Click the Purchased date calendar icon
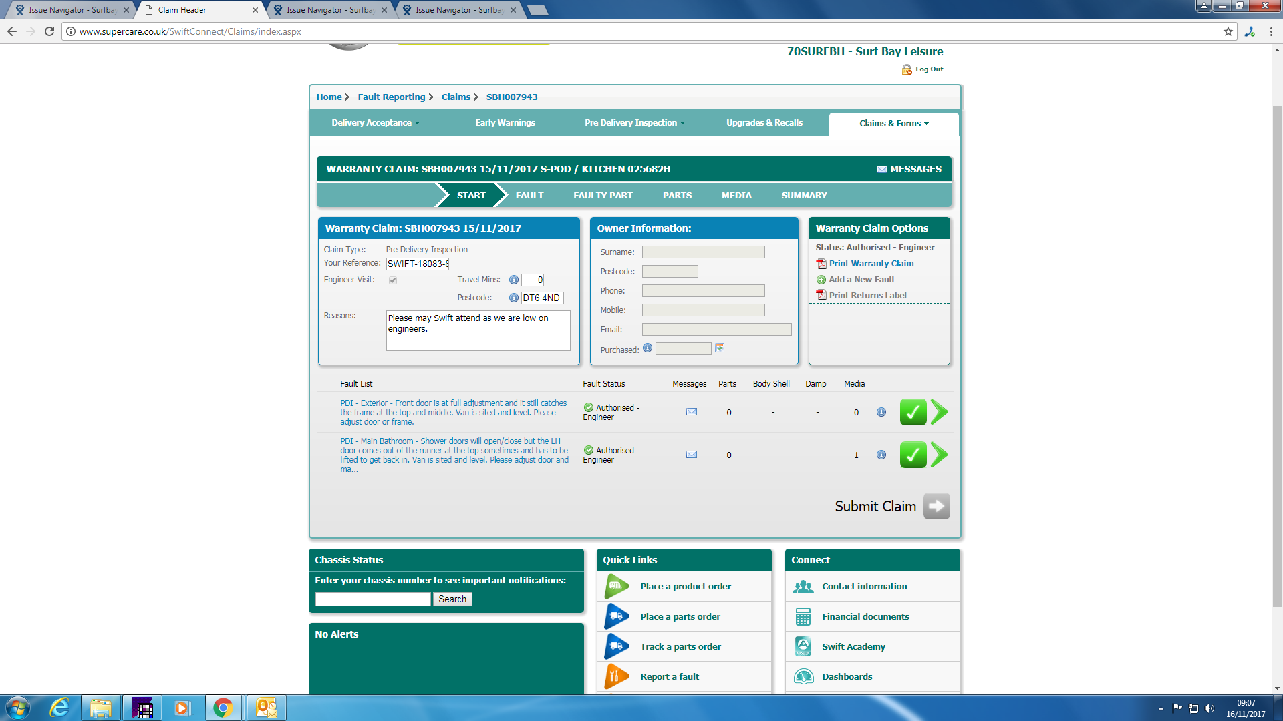The image size is (1283, 721). (720, 348)
